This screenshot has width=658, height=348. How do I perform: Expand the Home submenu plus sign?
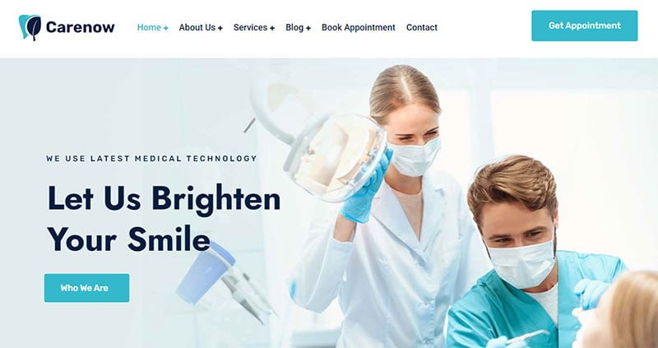coord(166,28)
